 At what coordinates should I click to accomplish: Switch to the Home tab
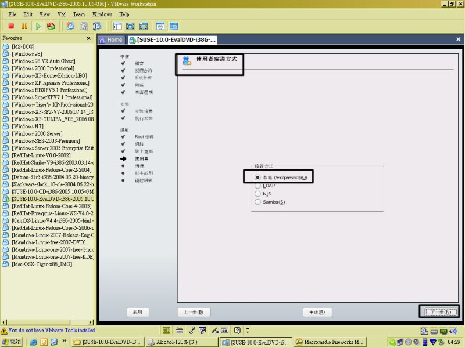[x=111, y=40]
